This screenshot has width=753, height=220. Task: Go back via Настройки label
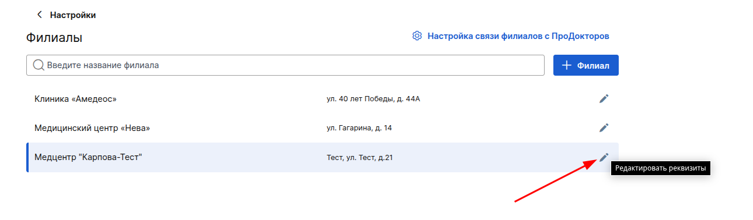[x=73, y=15]
